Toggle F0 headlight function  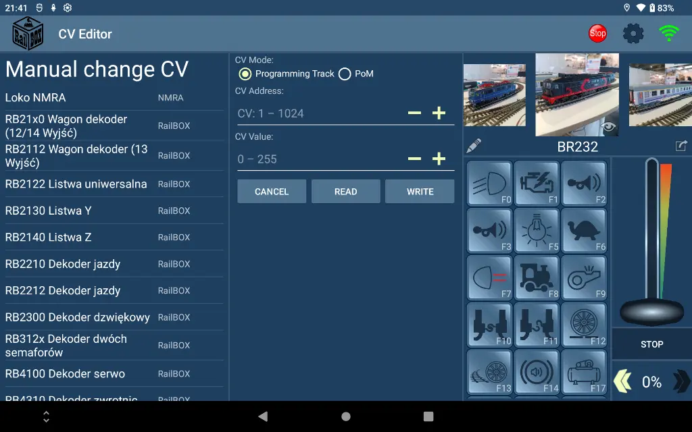pos(490,183)
